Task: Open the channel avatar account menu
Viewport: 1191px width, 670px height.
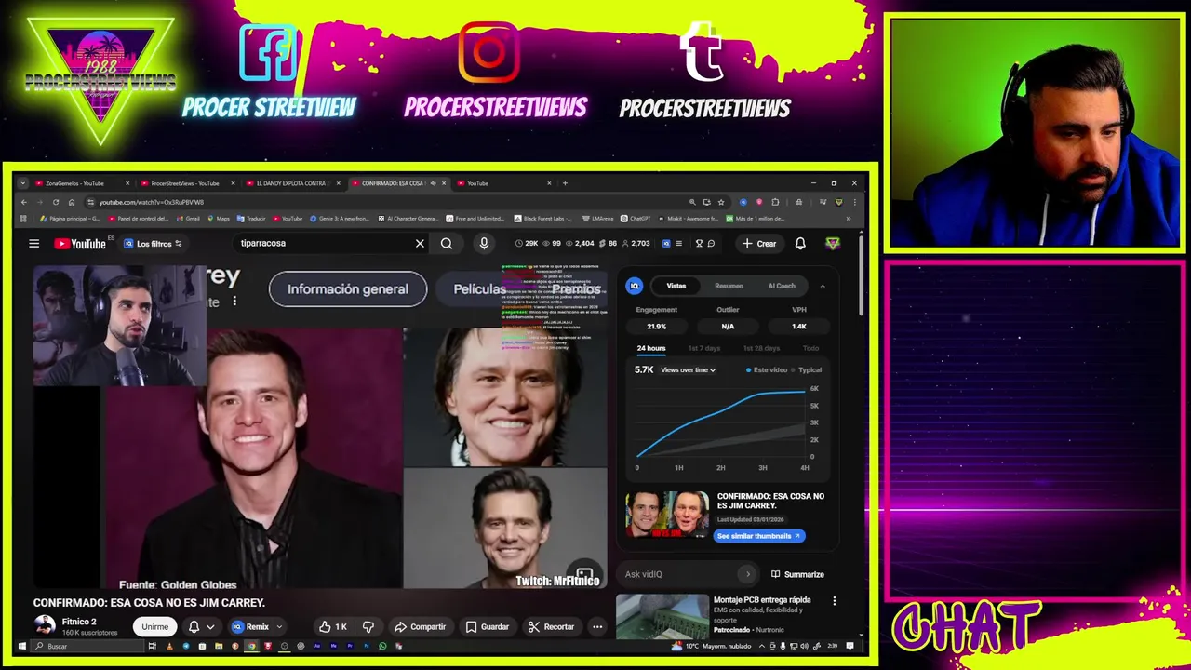Action: 833,244
